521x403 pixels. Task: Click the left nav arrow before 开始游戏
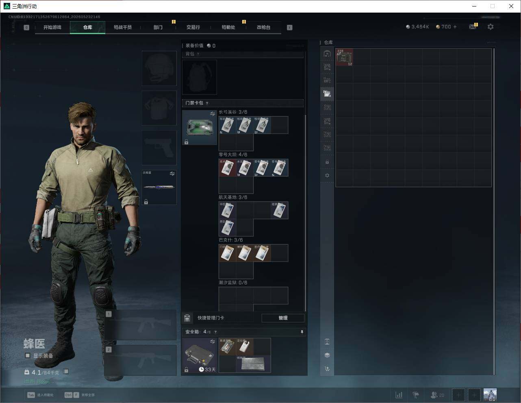[x=26, y=28]
